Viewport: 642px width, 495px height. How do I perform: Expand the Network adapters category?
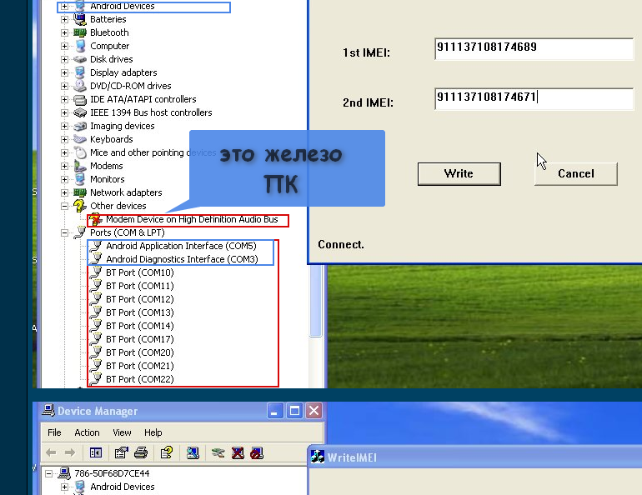pyautogui.click(x=64, y=192)
